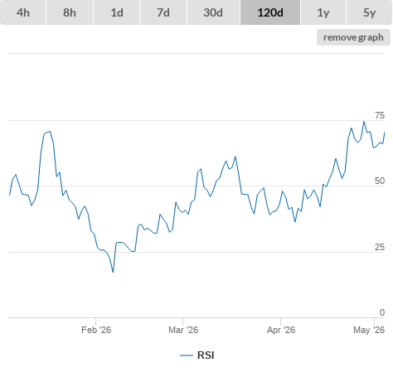Click the 25 y-axis label
393x377 pixels.
[x=380, y=247]
